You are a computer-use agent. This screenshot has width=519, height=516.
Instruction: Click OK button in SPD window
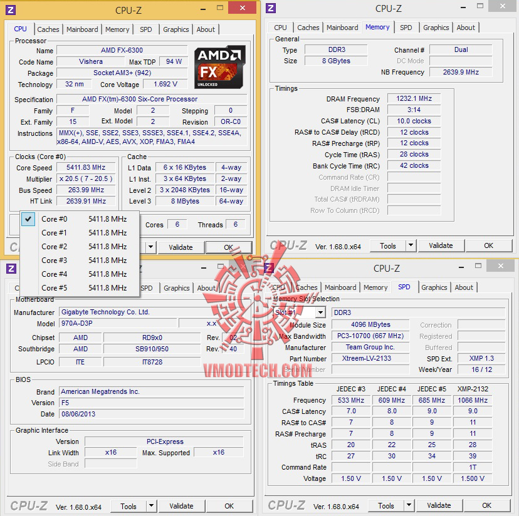coord(486,505)
